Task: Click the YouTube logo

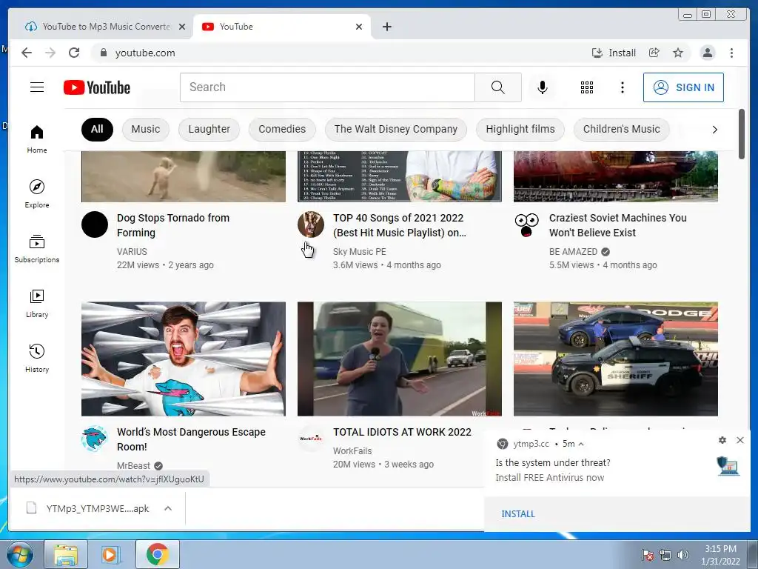Action: (x=97, y=87)
